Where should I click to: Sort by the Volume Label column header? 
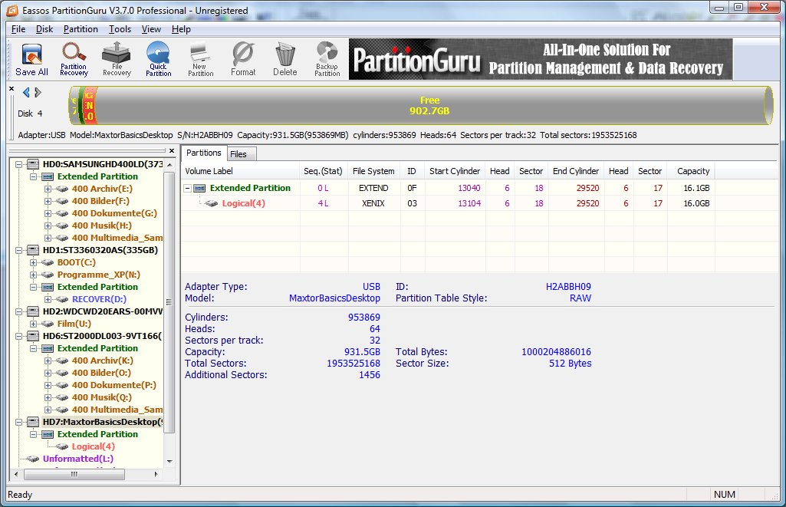tap(241, 171)
